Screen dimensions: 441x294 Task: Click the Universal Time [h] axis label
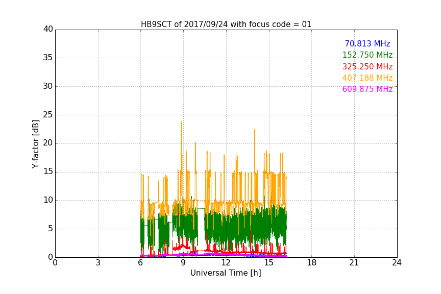[226, 273]
